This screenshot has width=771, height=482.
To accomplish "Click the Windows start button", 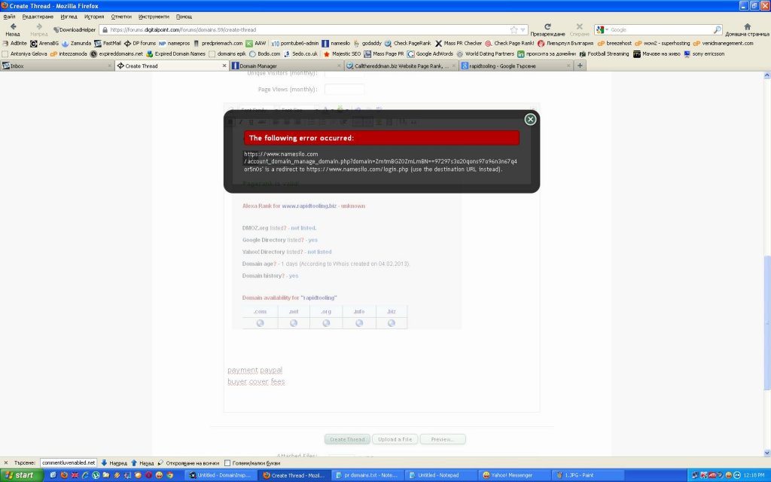I will (22, 475).
